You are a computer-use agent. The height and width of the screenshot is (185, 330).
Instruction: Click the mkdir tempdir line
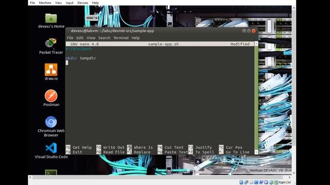(x=81, y=58)
